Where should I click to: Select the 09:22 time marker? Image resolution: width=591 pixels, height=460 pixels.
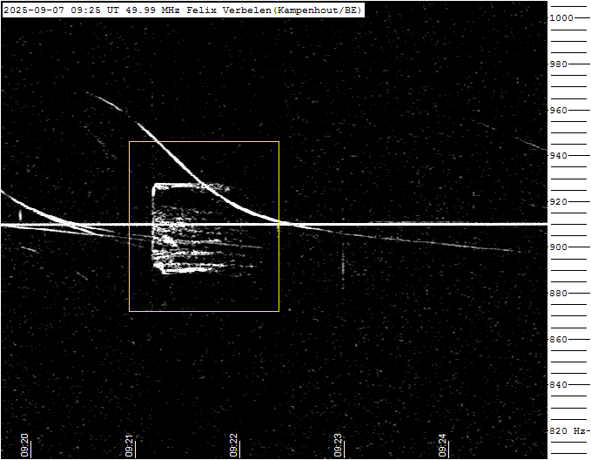(x=234, y=445)
